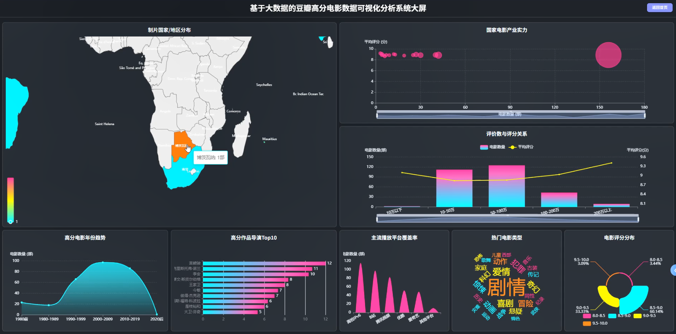This screenshot has width=676, height=334.
Task: Click the zoom slider below 评价数与评分关系 chart
Action: click(507, 218)
